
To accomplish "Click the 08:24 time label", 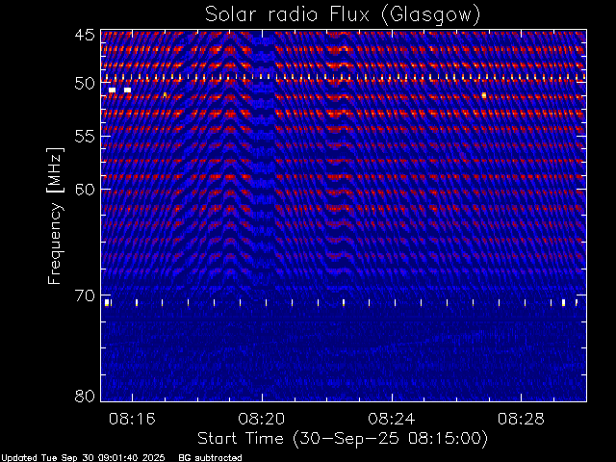I will [392, 419].
